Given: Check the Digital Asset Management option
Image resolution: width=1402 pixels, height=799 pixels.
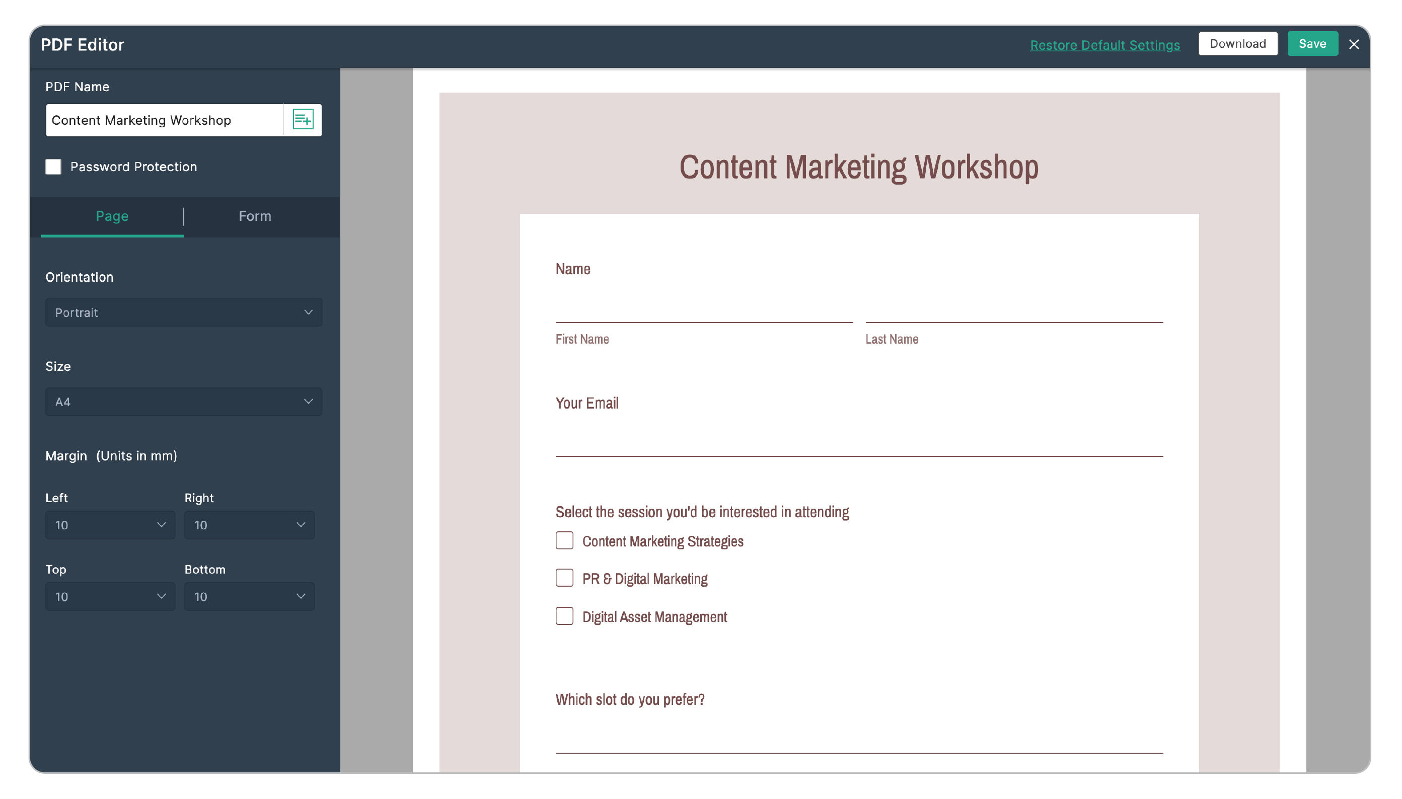Looking at the screenshot, I should (564, 616).
